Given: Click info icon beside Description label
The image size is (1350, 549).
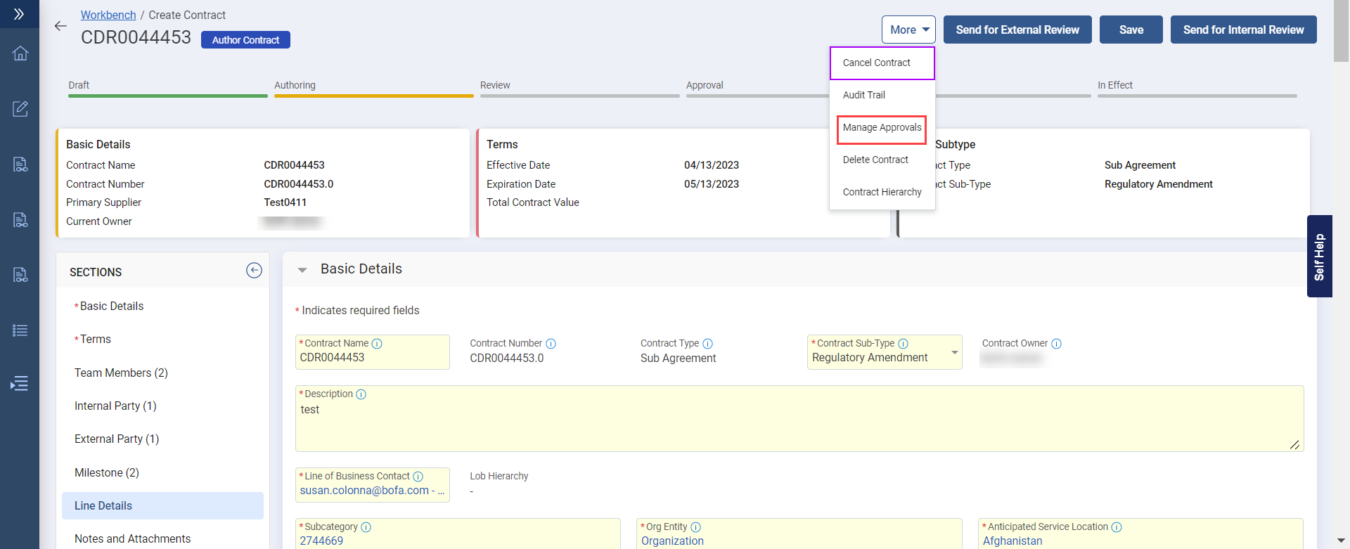Looking at the screenshot, I should click(361, 394).
